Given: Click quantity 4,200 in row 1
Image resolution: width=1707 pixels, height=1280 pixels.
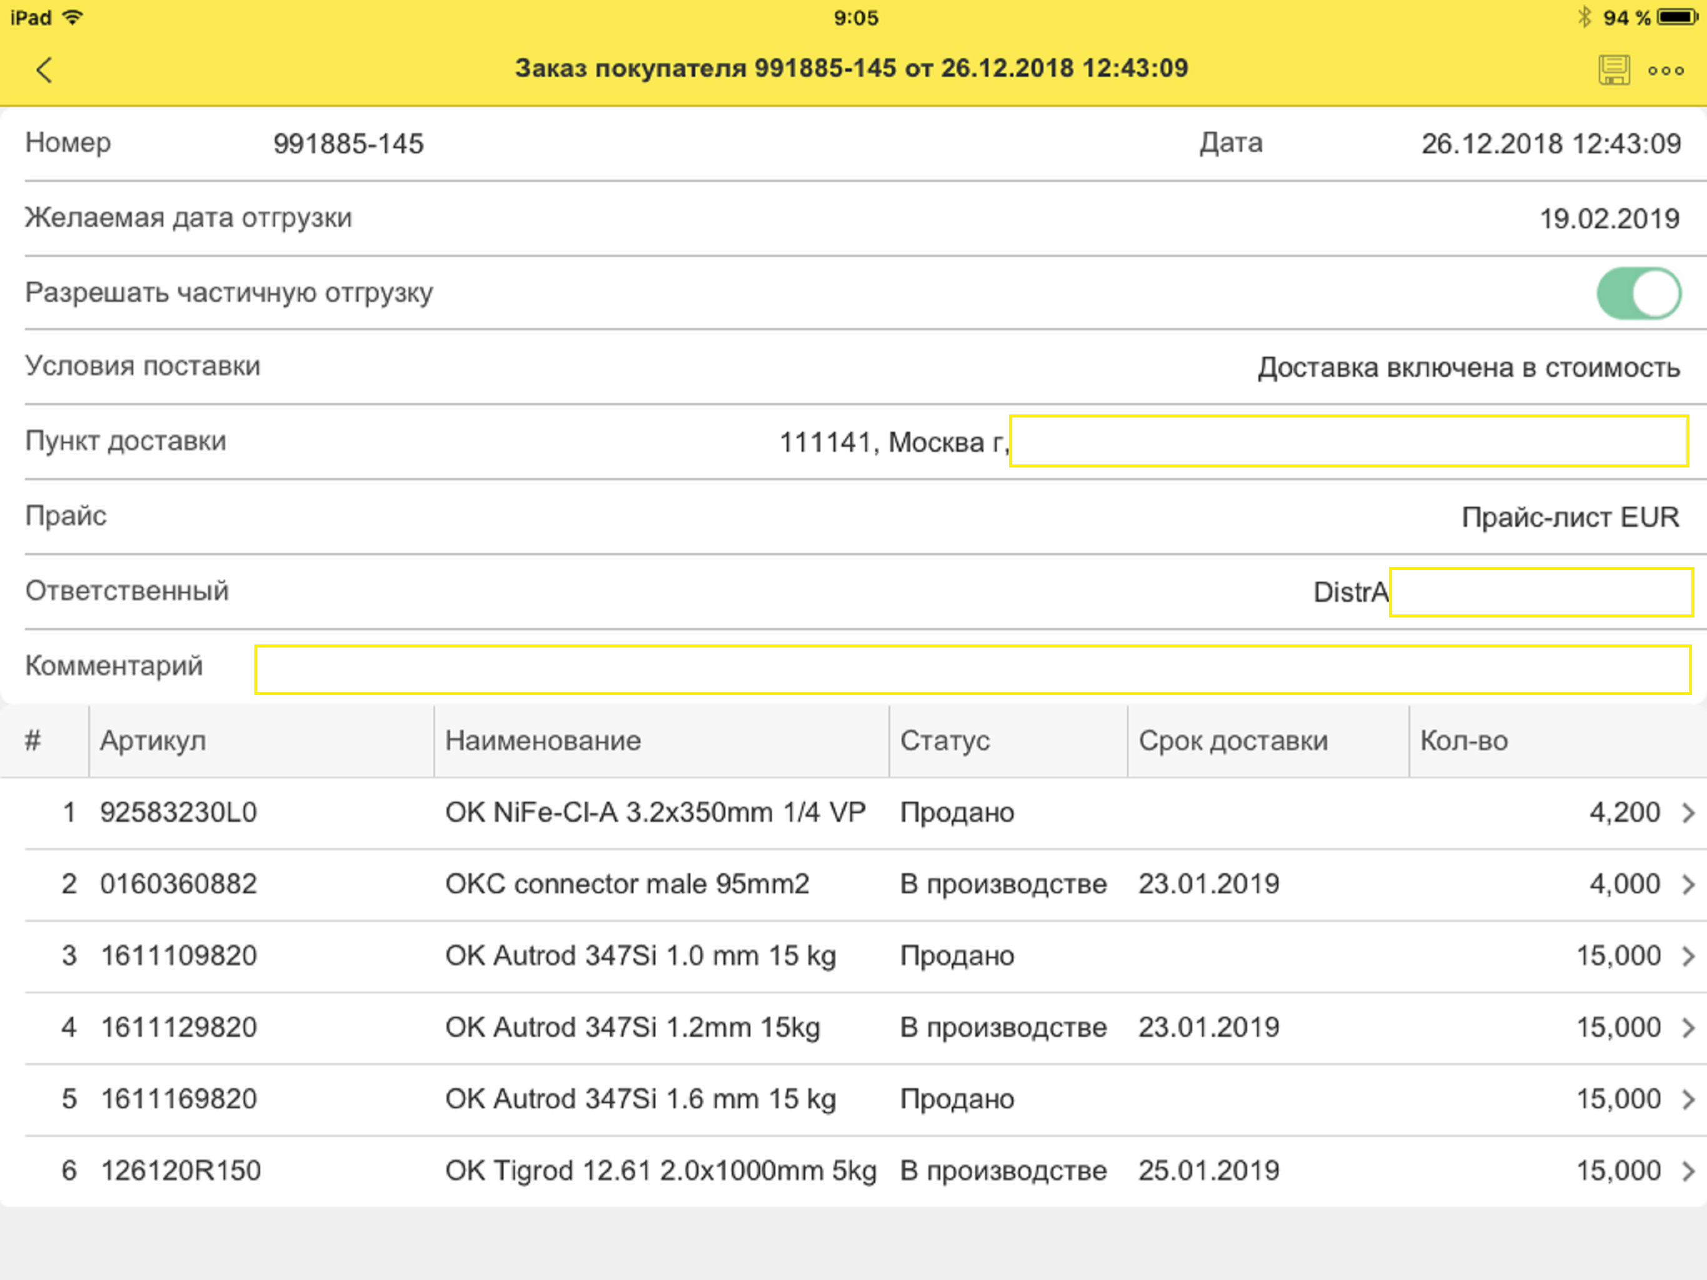Looking at the screenshot, I should click(x=1625, y=812).
